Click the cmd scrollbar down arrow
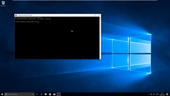Screen dimensions: 170x96 tap(100, 59)
